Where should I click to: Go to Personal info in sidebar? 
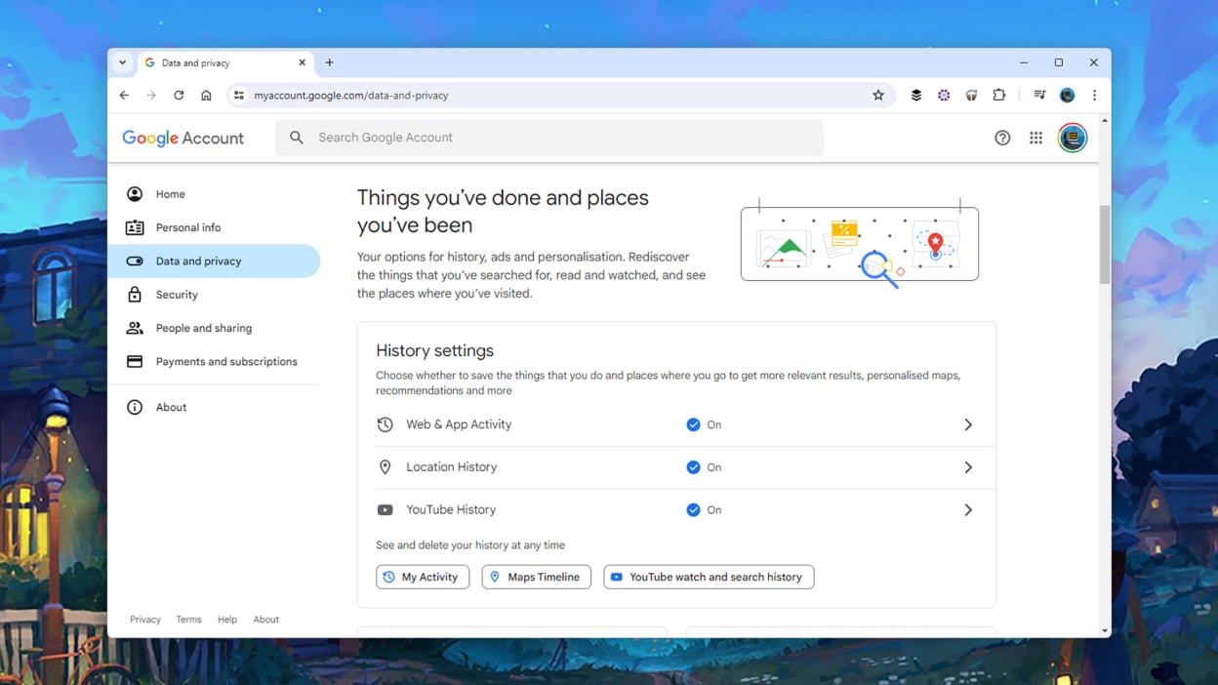pyautogui.click(x=188, y=227)
